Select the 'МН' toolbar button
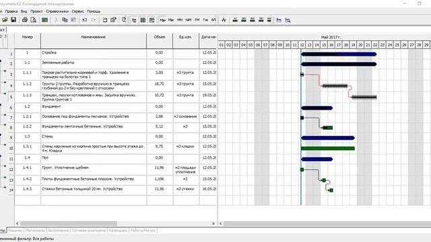 click(180, 20)
